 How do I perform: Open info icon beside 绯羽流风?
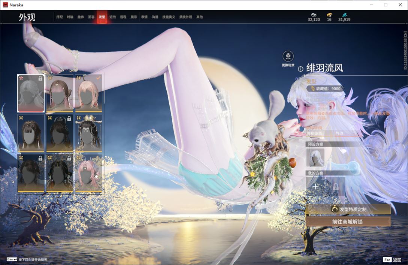coord(300,69)
